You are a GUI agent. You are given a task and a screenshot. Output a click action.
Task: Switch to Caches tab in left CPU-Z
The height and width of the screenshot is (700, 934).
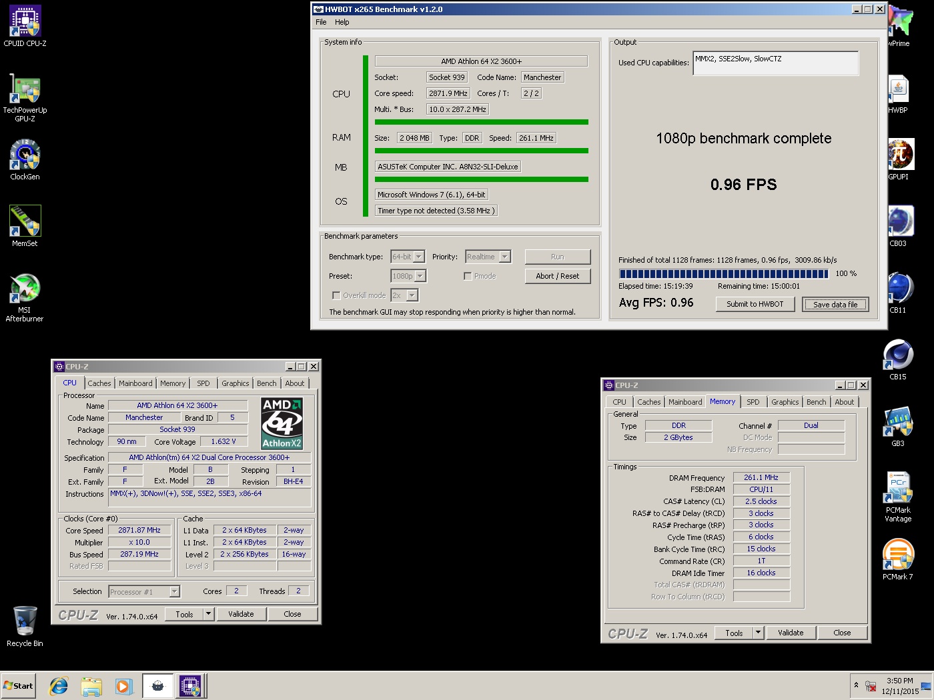coord(99,383)
